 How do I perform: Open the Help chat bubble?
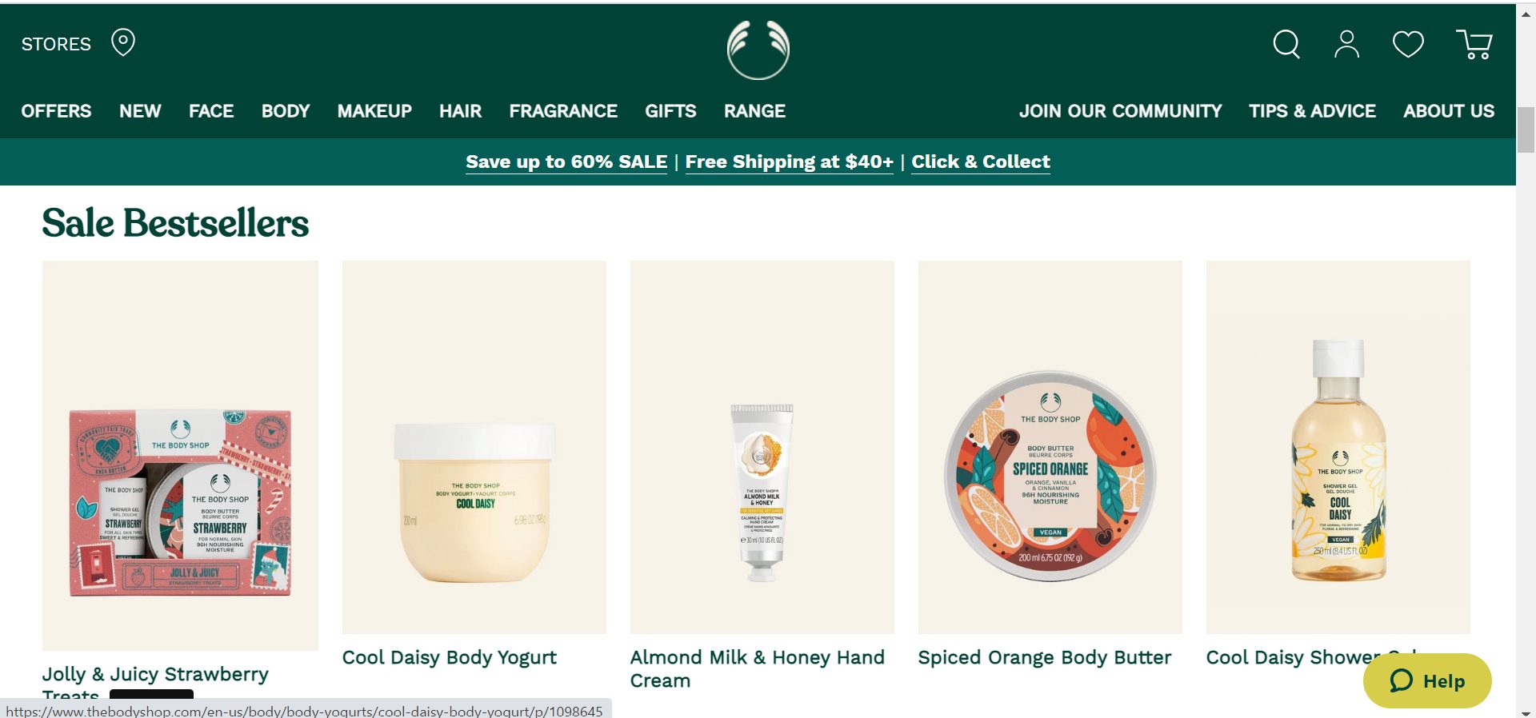[x=1427, y=681]
